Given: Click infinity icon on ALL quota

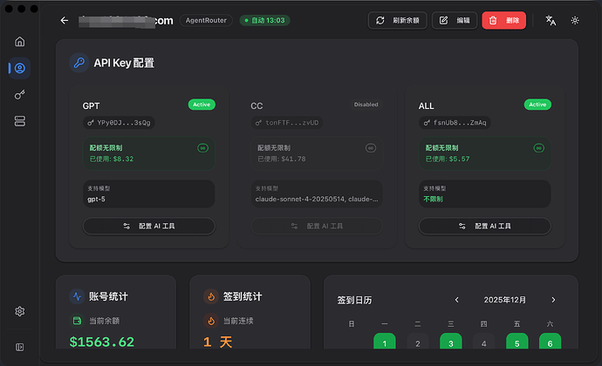Looking at the screenshot, I should pos(538,148).
